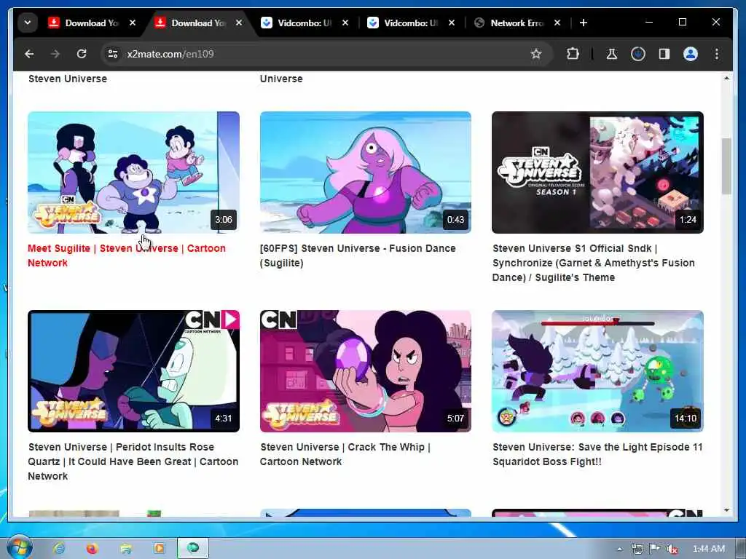Open the Meet Sugilite video thumbnail

(x=134, y=172)
